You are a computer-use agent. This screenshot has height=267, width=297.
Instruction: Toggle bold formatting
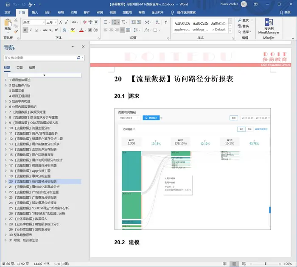[x=25, y=30]
